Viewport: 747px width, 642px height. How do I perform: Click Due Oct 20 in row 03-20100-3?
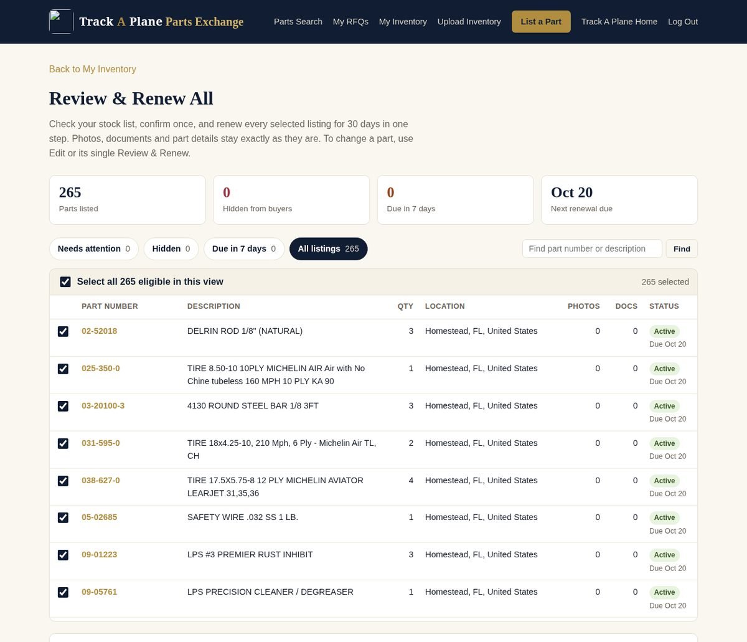point(667,419)
